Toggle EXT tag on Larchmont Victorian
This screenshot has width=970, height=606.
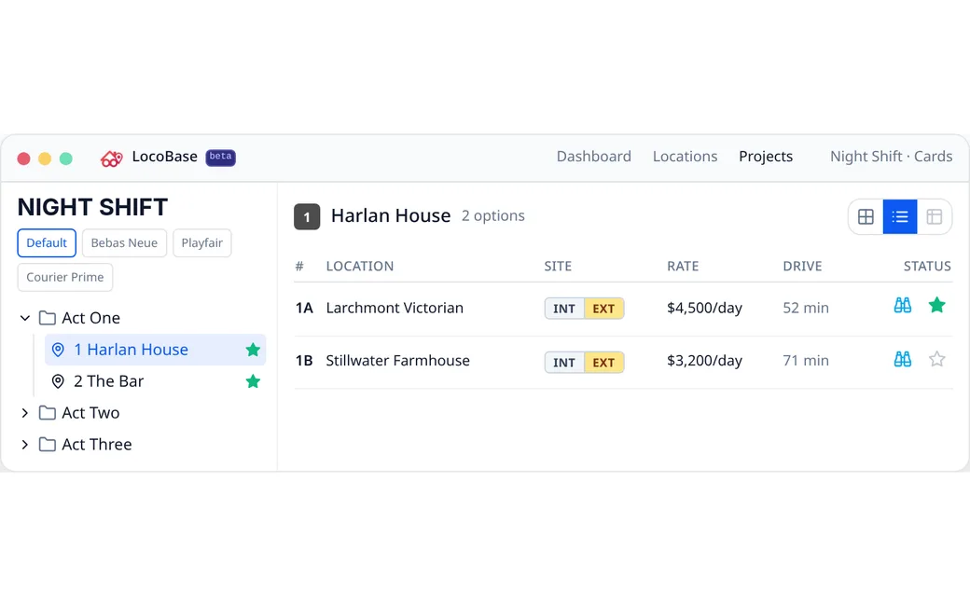point(603,309)
